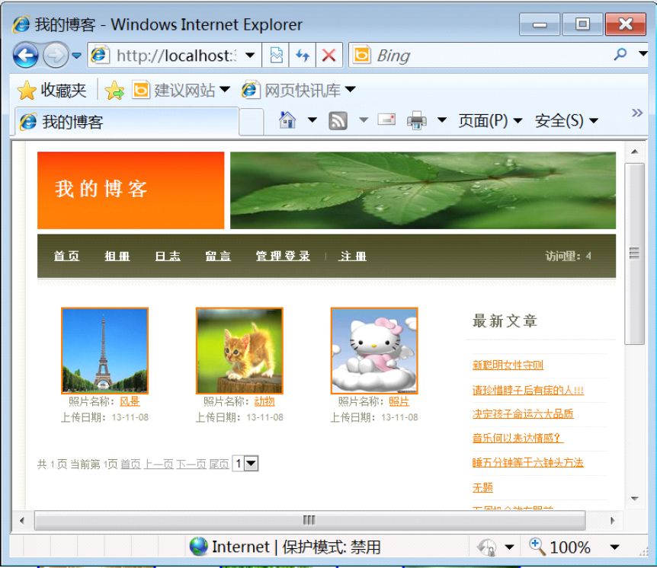This screenshot has height=568, width=657.
Task: Open article 决定孩子命运六大品质
Action: [x=523, y=414]
